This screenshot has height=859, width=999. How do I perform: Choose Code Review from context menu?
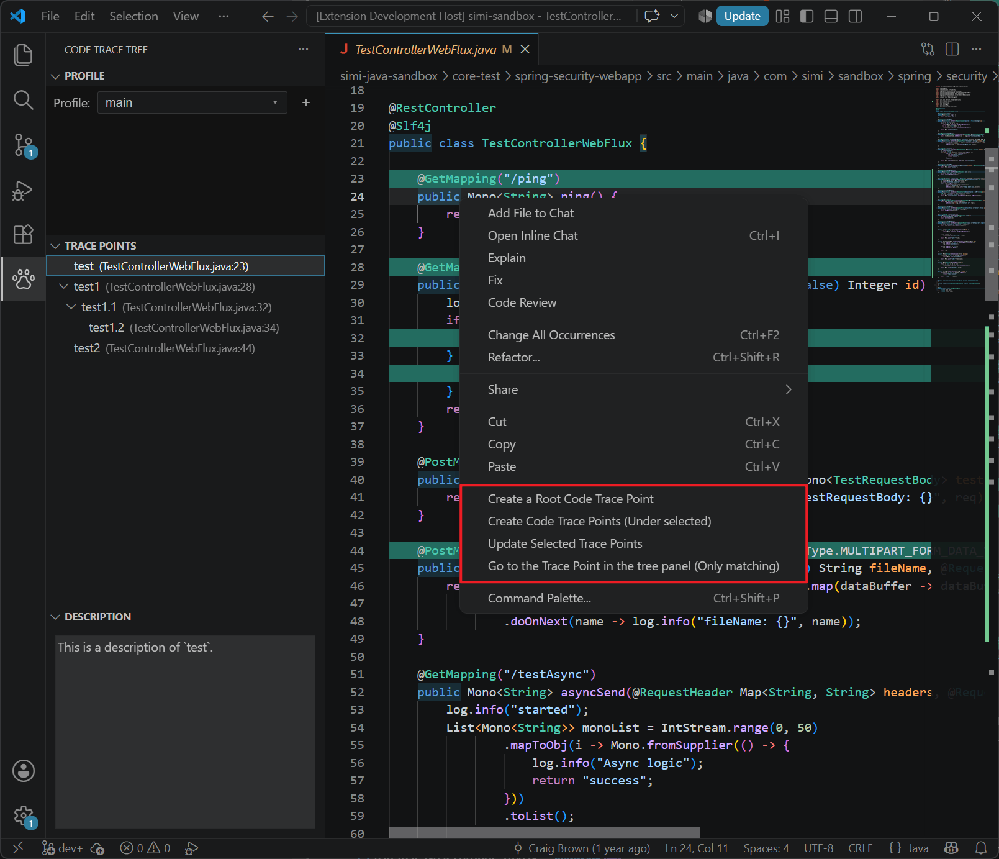633,302
